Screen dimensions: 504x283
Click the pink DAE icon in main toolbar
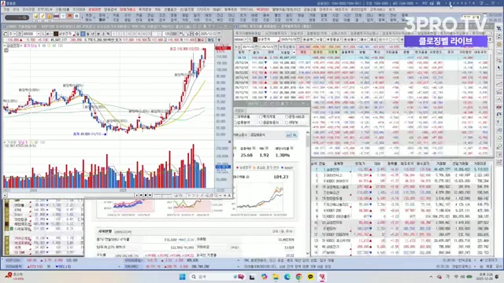[x=56, y=16]
